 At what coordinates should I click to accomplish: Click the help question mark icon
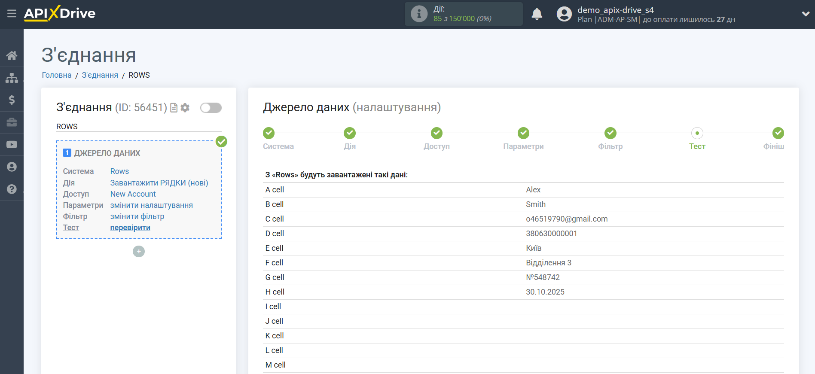tap(12, 189)
